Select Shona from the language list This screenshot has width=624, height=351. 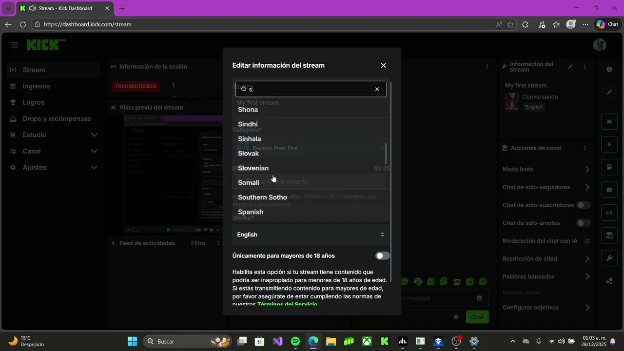pos(248,110)
